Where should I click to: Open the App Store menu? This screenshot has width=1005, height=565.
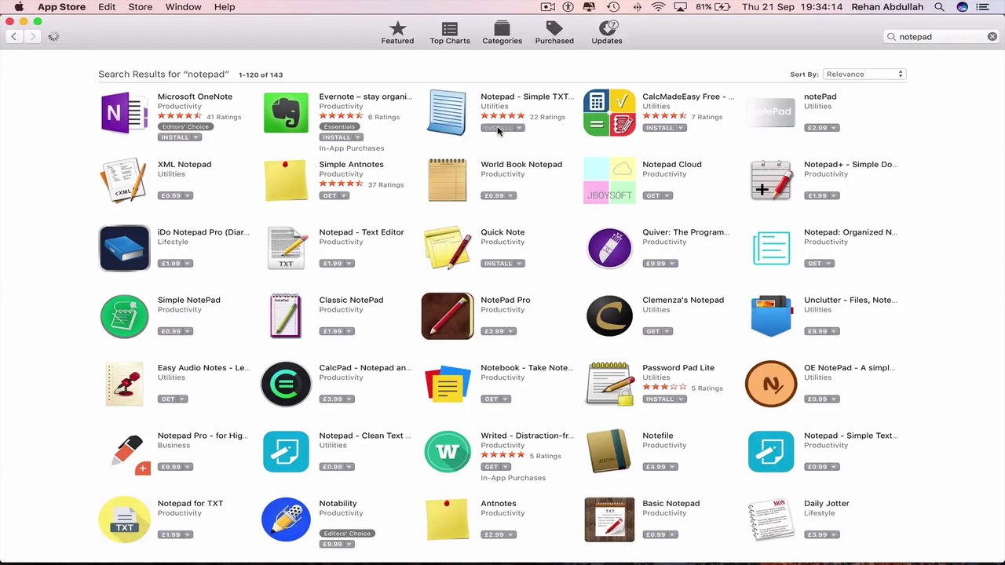61,6
